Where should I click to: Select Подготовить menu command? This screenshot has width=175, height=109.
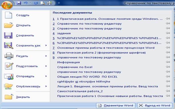27,66
